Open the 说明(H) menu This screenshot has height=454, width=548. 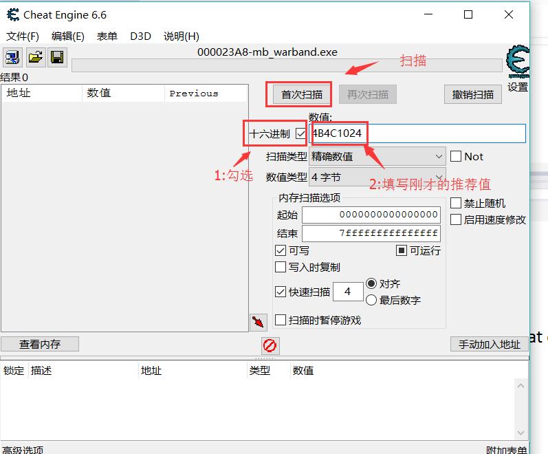tap(182, 36)
